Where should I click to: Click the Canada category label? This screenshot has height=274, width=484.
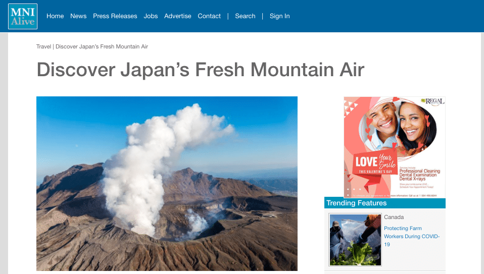[x=394, y=217]
